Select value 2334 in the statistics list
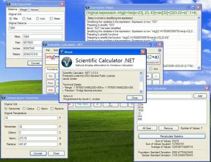The width and height of the screenshot is (211, 162). pyautogui.click(x=140, y=105)
